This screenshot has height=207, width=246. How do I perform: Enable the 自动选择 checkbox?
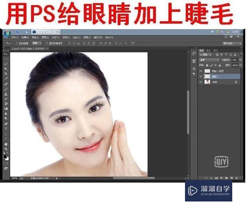[x=17, y=43]
